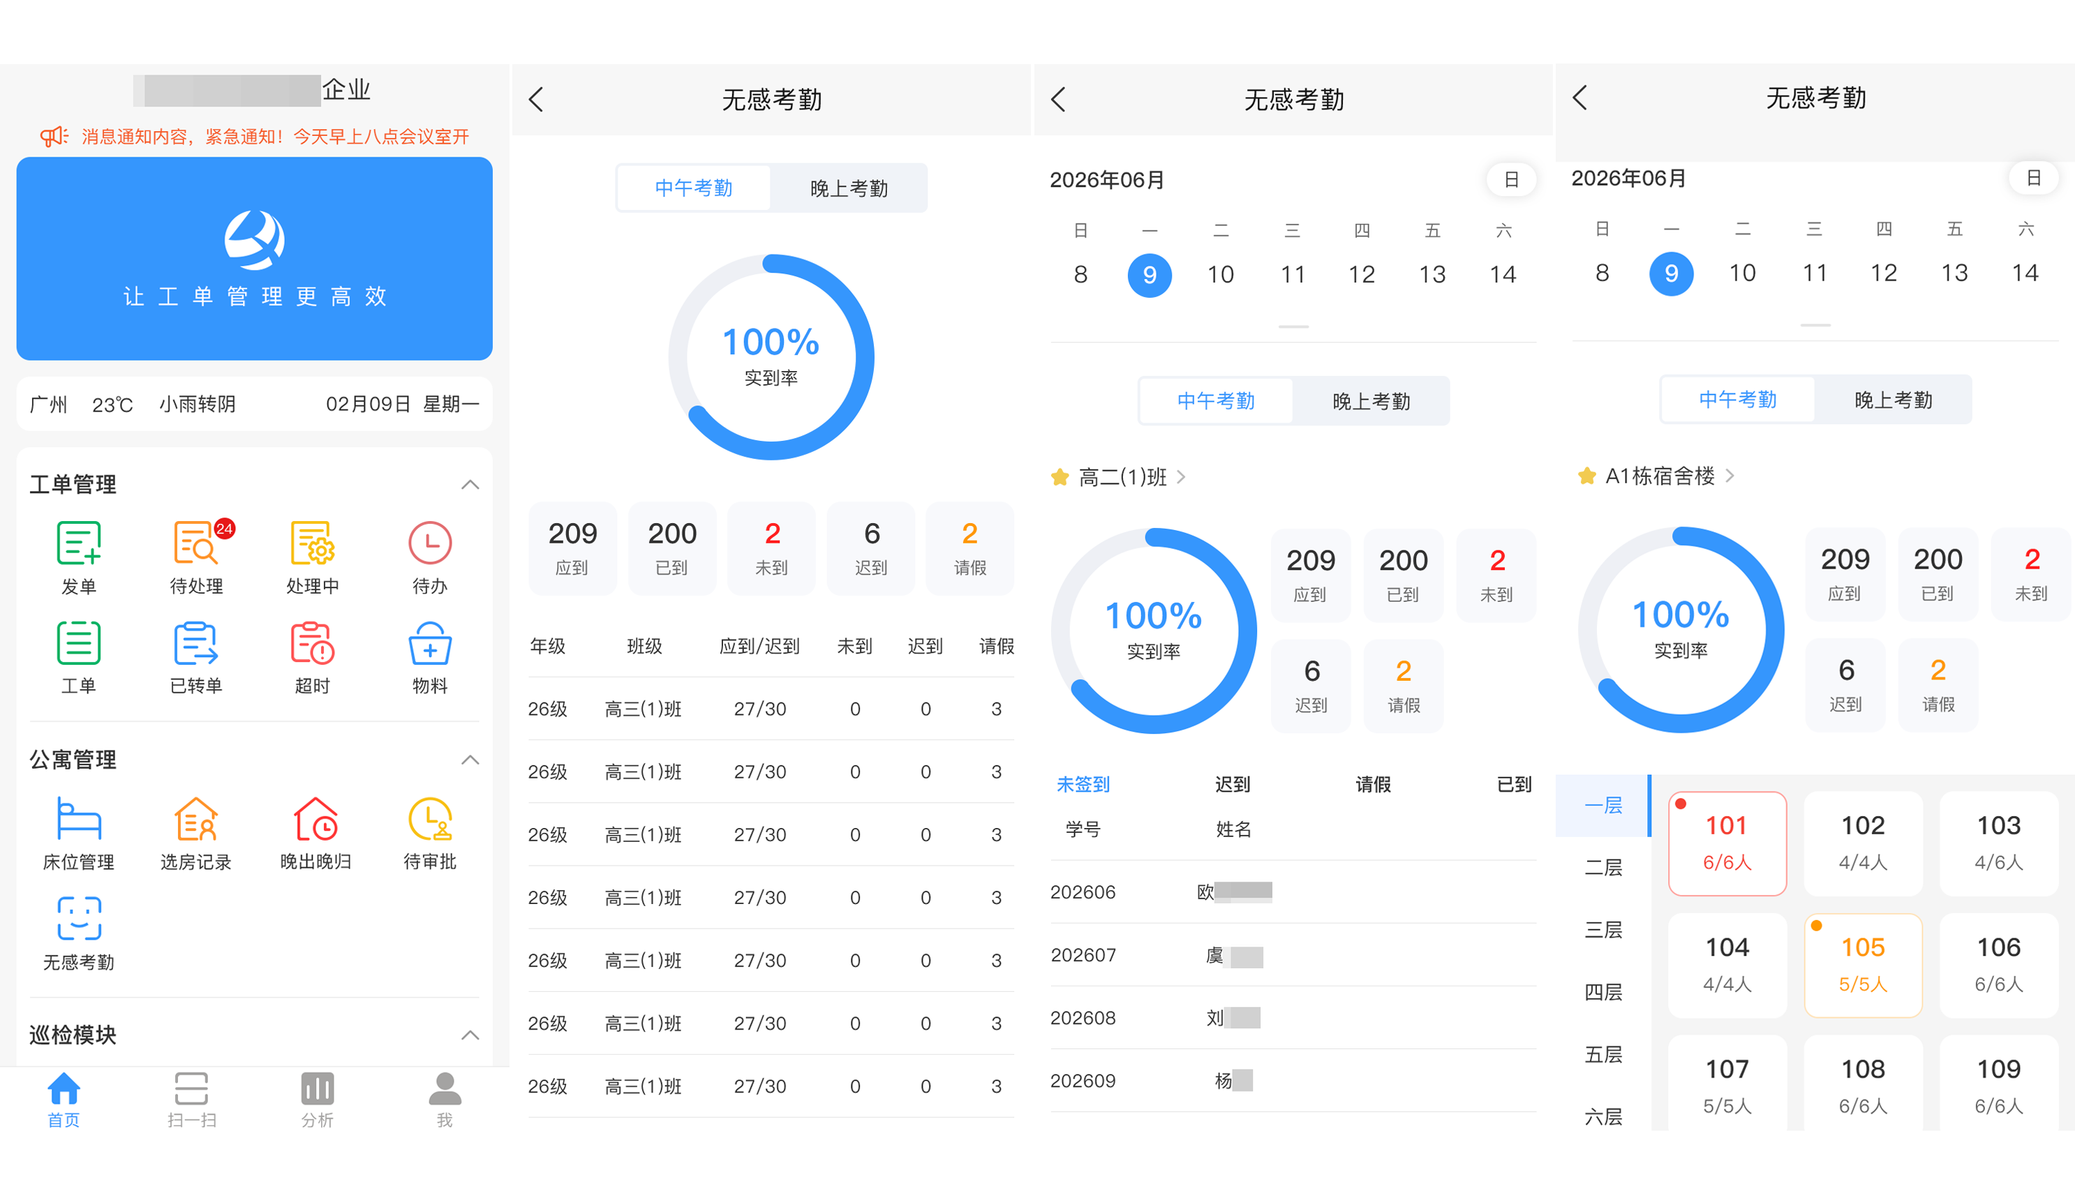Open room 102 card

1862,843
